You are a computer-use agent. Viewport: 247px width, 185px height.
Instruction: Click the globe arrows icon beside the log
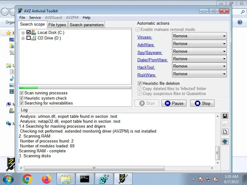(225, 142)
